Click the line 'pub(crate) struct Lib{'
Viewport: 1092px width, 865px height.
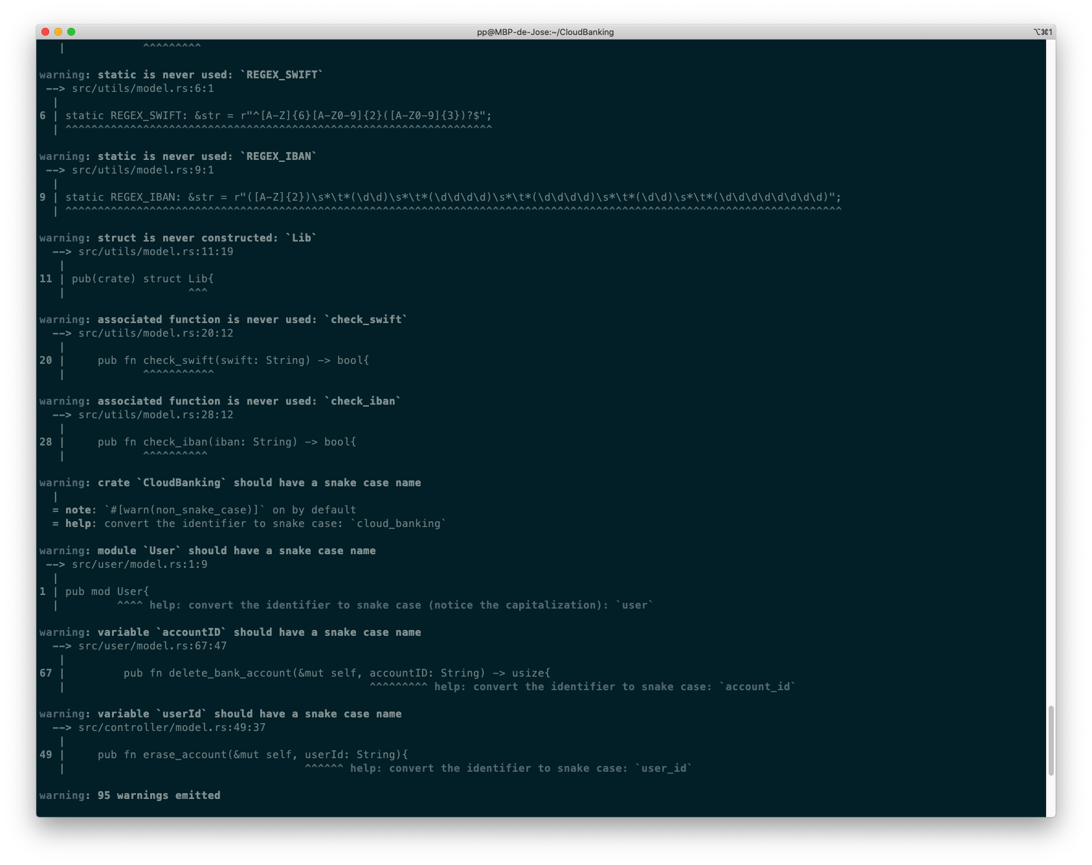pyautogui.click(x=143, y=279)
